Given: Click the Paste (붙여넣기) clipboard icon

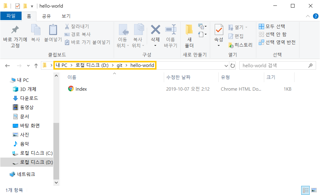Looking at the screenshot, I should (x=53, y=30).
